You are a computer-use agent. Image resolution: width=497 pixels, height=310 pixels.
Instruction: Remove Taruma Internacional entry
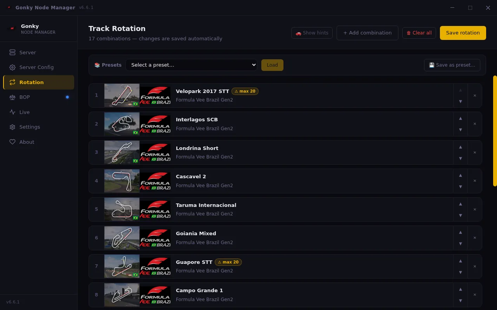(x=474, y=209)
